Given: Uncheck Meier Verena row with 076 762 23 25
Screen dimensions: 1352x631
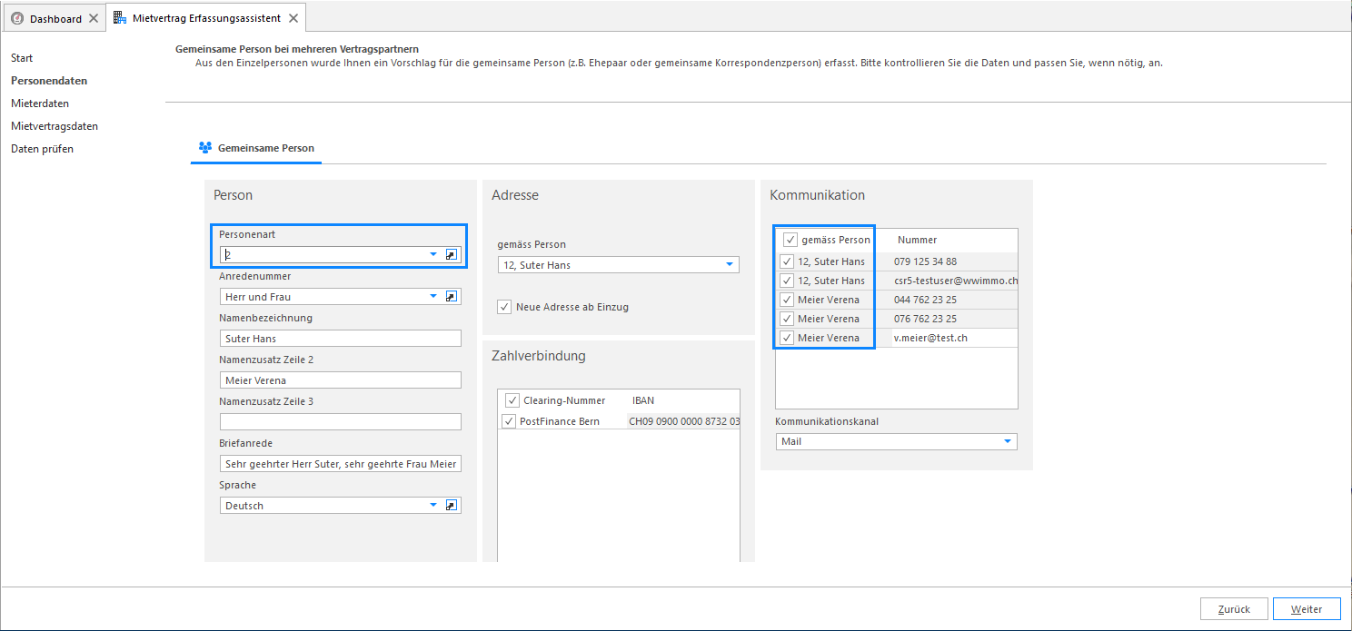Looking at the screenshot, I should point(787,319).
